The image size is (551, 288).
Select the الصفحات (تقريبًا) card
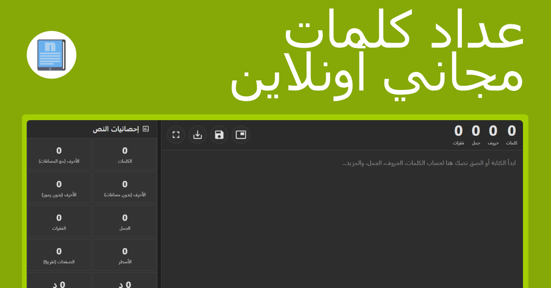[59, 255]
